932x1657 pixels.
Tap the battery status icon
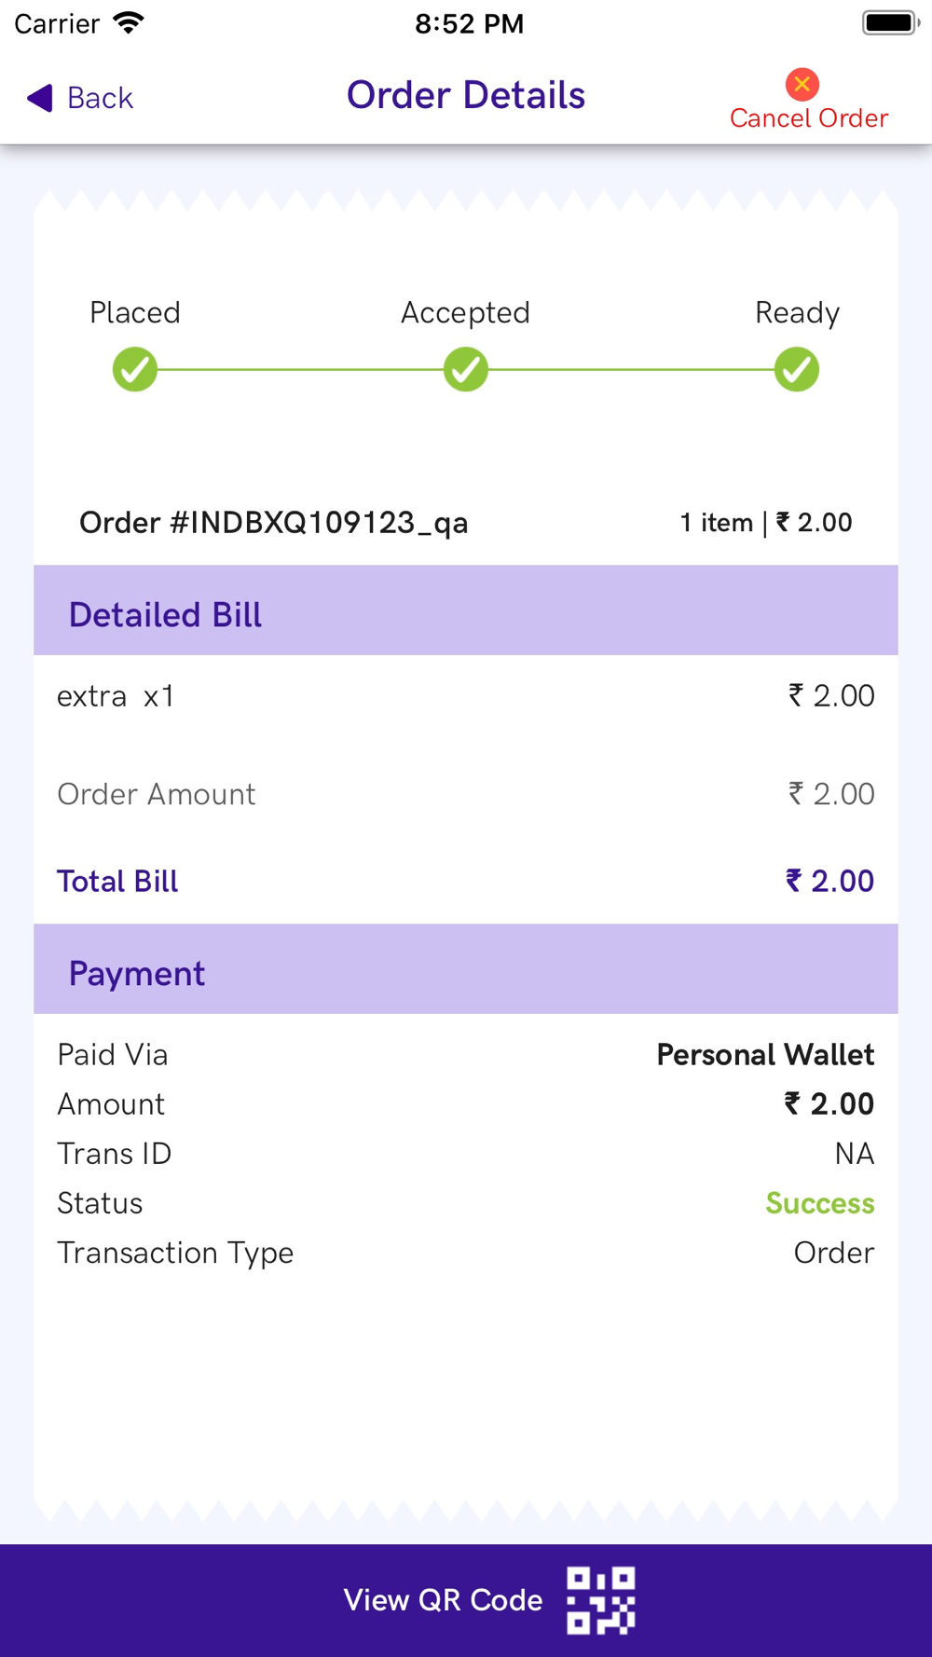coord(890,23)
